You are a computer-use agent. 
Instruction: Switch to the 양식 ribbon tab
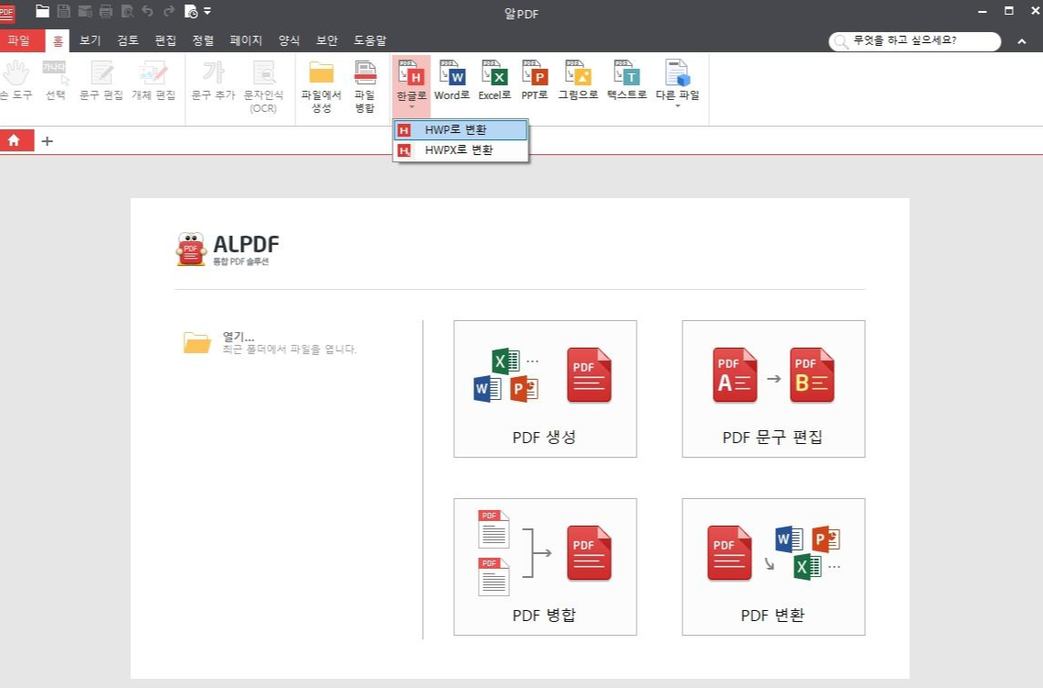click(289, 40)
